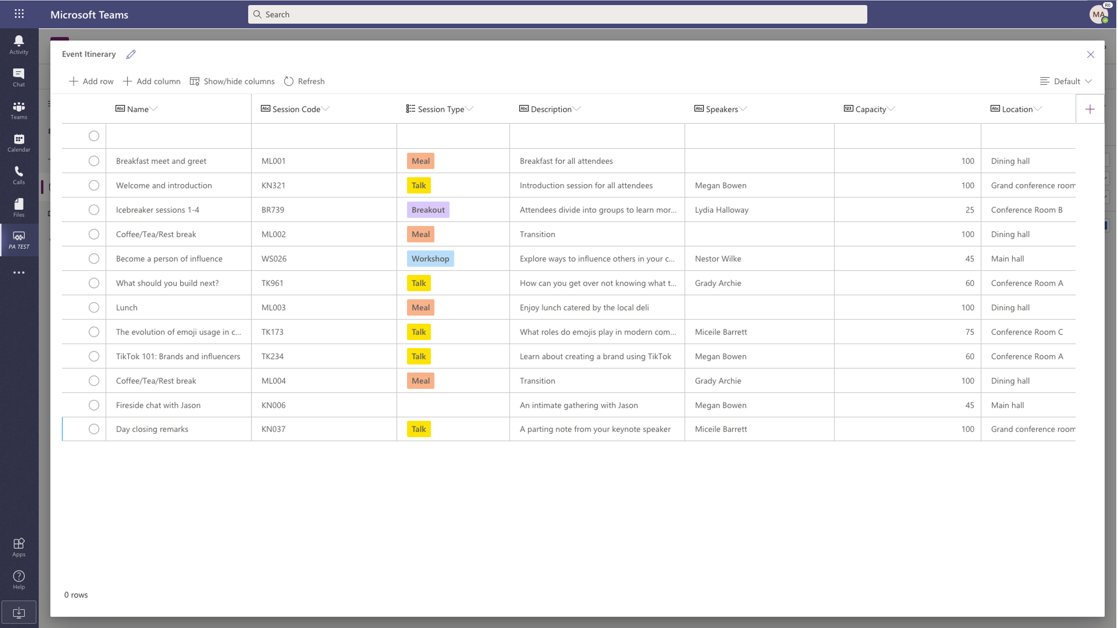This screenshot has width=1118, height=628.
Task: Click the plus icon to add new column
Action: point(1090,108)
